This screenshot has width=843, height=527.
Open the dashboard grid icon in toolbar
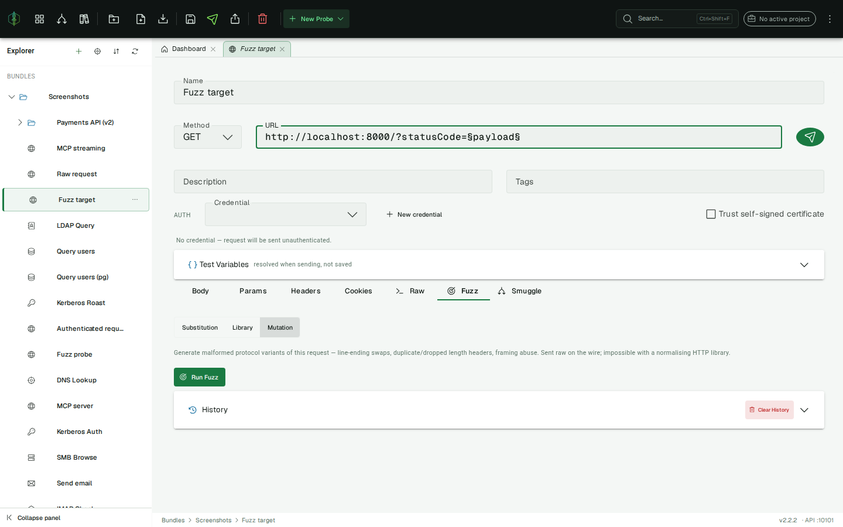[39, 19]
